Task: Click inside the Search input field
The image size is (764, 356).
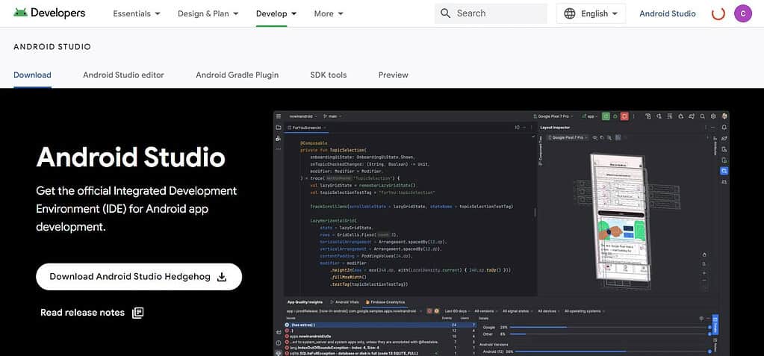Action: coord(491,13)
